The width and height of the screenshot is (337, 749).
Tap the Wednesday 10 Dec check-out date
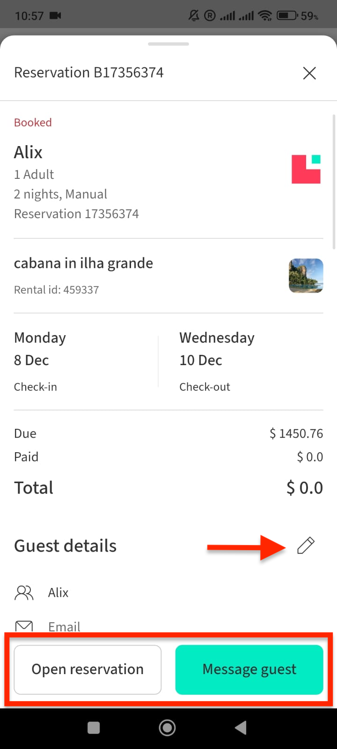[x=217, y=349]
